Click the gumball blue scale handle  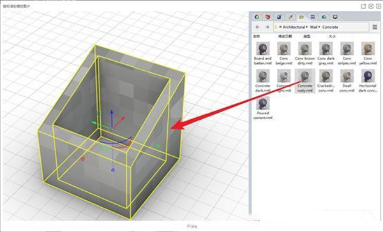click(x=113, y=170)
